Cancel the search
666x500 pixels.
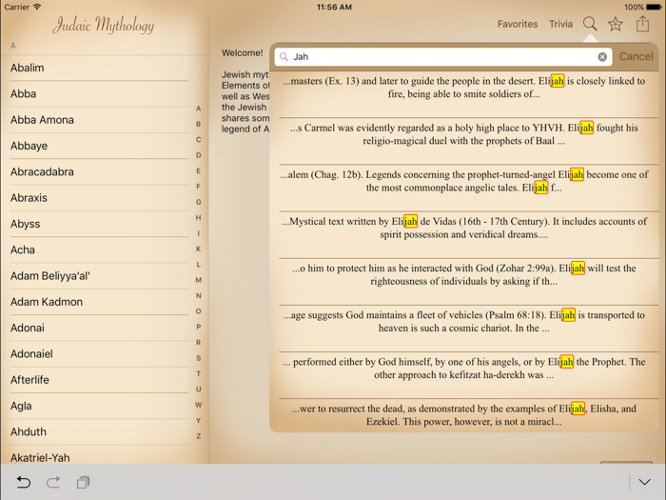[636, 57]
